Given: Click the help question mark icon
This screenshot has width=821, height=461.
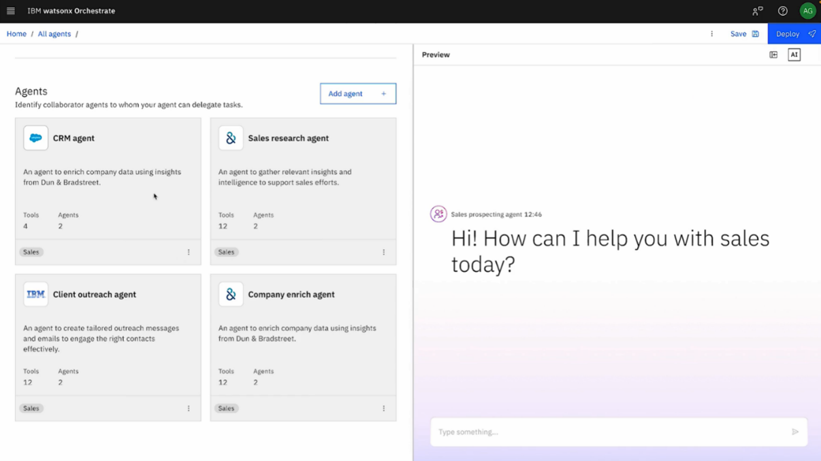Looking at the screenshot, I should pyautogui.click(x=783, y=11).
